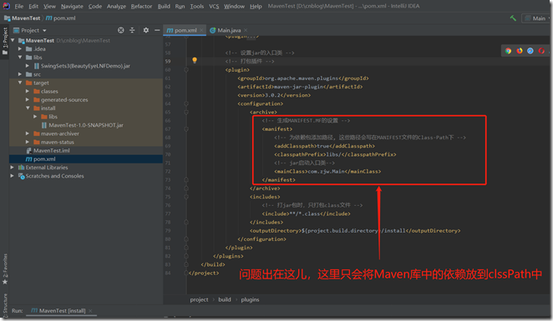Image resolution: width=553 pixels, height=321 pixels.
Task: Open the 1: Project side tool tab
Action: click(x=5, y=41)
